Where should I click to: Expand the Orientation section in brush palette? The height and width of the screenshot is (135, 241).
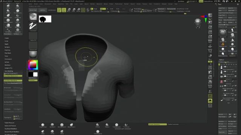point(8,59)
